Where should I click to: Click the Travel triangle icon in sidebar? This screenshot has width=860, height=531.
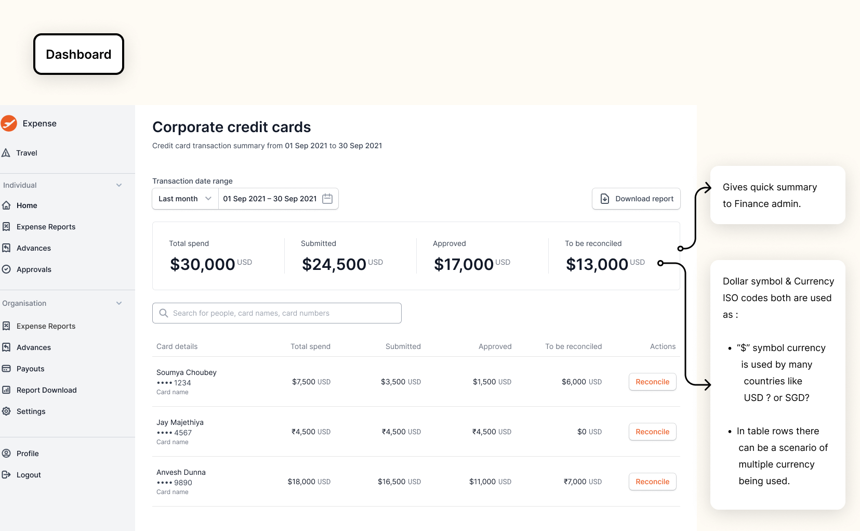(x=6, y=153)
